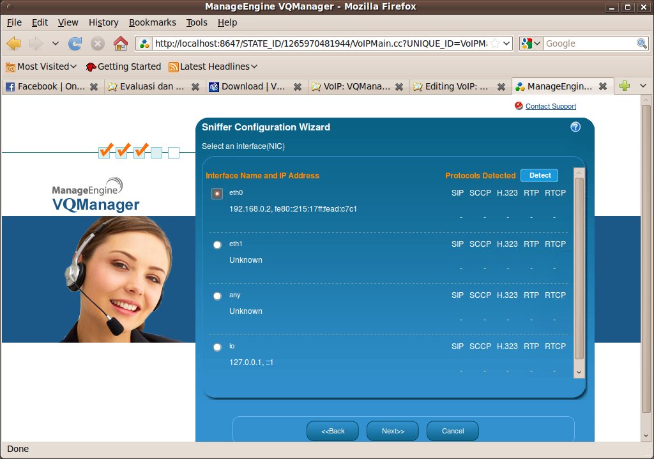This screenshot has height=459, width=654.
Task: Open the Help menu
Action: tap(227, 22)
